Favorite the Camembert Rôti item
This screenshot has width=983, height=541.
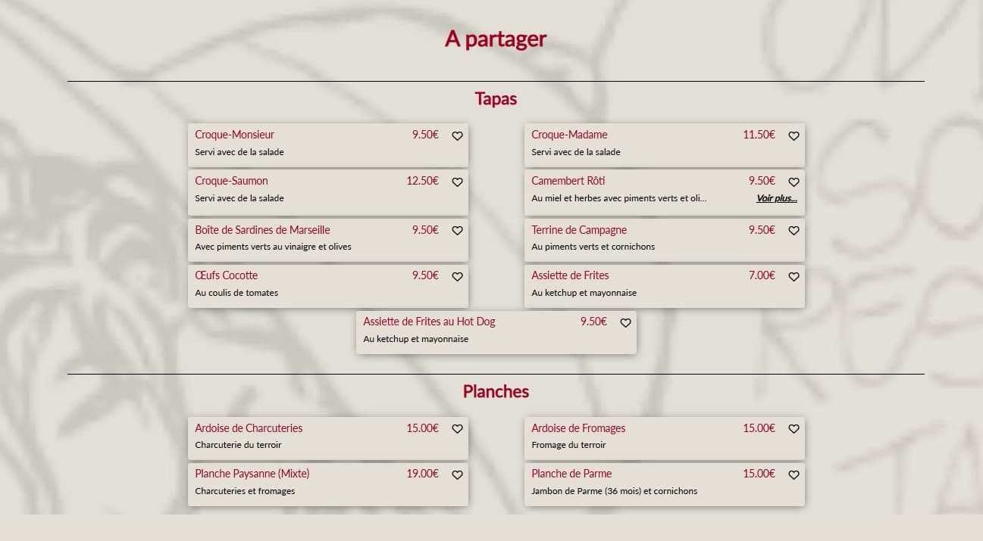pos(794,182)
